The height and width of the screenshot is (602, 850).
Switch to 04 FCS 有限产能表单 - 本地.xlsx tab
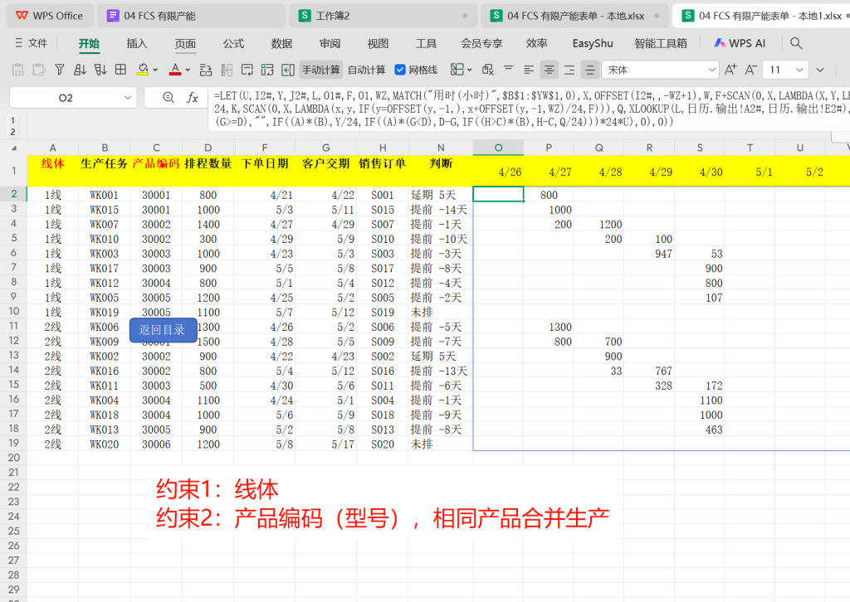pos(575,16)
